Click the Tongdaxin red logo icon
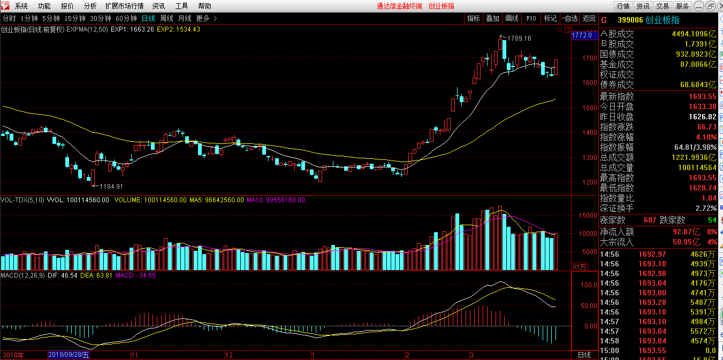This screenshot has height=360, width=723. [x=5, y=6]
